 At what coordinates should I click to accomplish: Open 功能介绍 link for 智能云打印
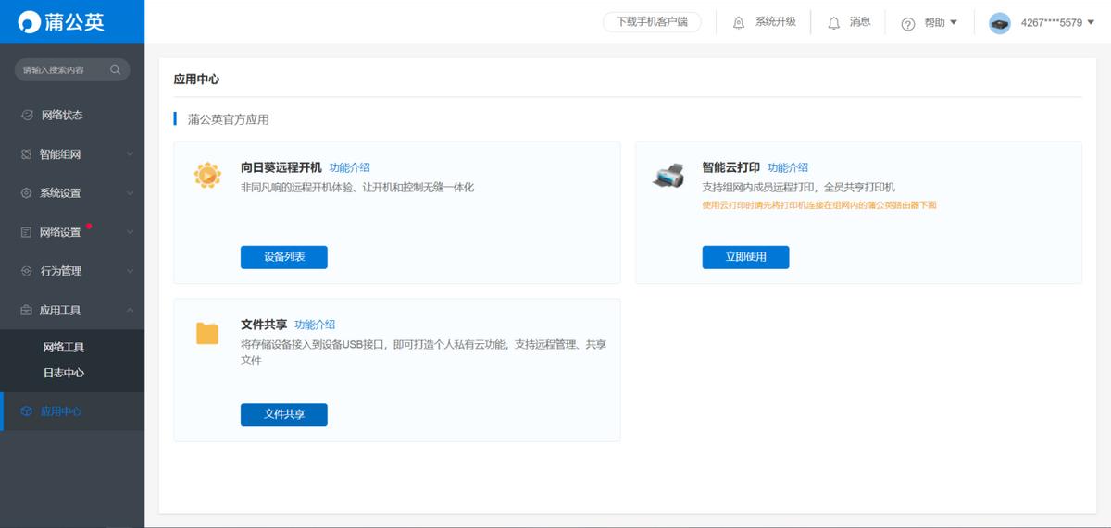click(x=788, y=167)
